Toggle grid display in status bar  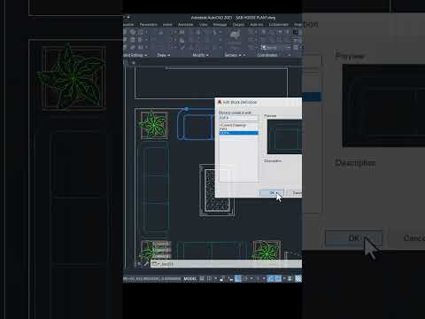pos(202,278)
